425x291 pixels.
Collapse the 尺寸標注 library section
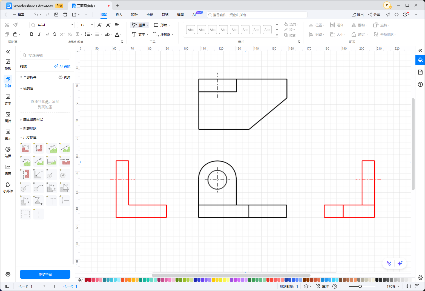click(x=30, y=137)
